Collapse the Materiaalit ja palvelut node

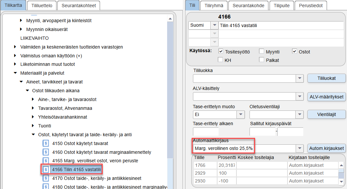click(15, 73)
